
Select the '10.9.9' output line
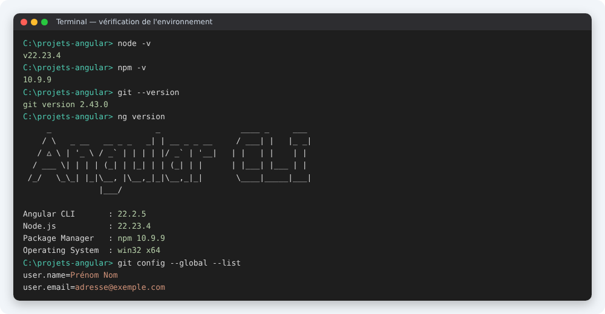click(37, 80)
